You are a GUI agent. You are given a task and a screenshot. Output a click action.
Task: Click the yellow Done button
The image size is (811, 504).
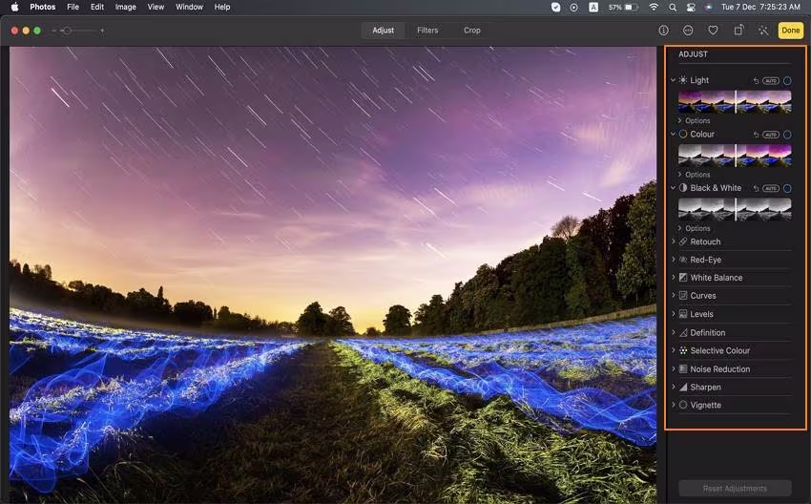click(x=791, y=31)
